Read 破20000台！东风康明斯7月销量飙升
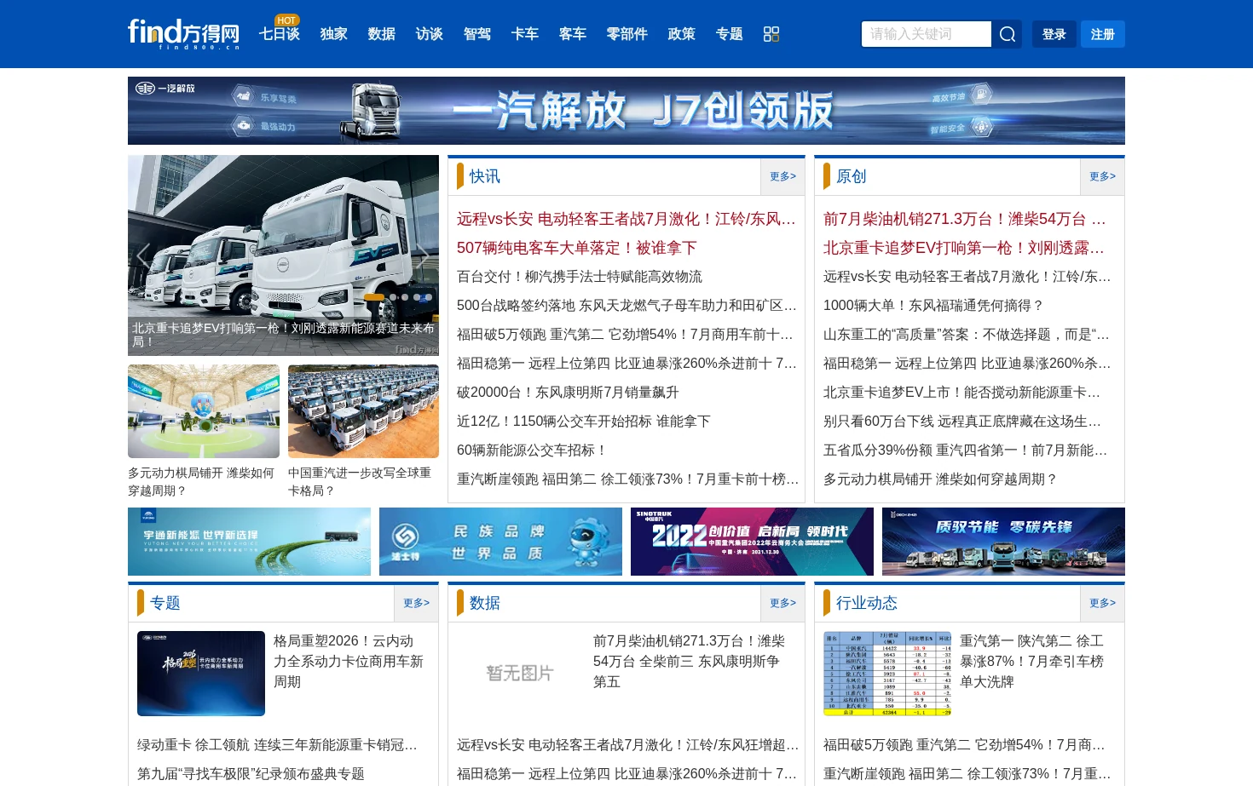The height and width of the screenshot is (786, 1253). (x=568, y=393)
